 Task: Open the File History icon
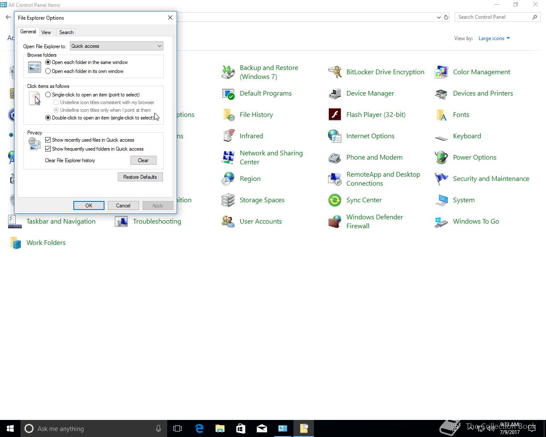[228, 115]
